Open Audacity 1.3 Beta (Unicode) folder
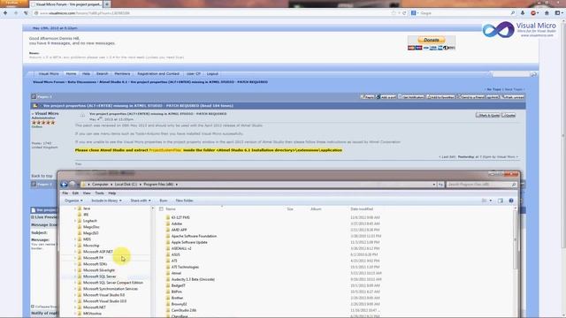This screenshot has width=566, height=318. point(193,279)
